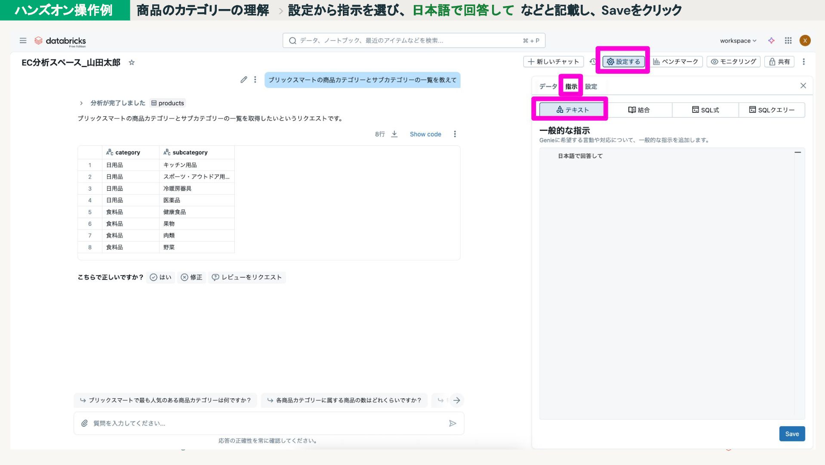Star the EC分析スペース_山田太郎 space
This screenshot has height=465, width=825.
132,62
